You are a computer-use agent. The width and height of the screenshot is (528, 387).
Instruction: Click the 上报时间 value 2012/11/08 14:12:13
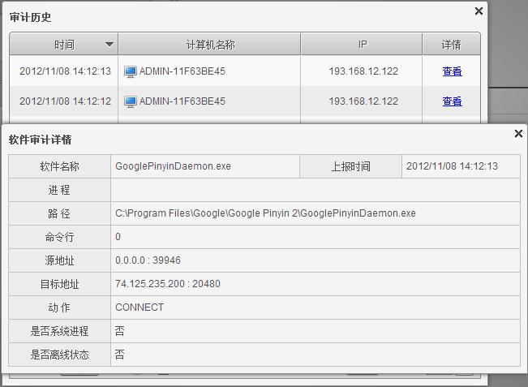click(x=452, y=166)
